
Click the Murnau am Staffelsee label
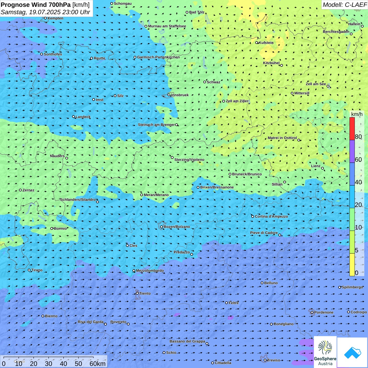click(167, 26)
